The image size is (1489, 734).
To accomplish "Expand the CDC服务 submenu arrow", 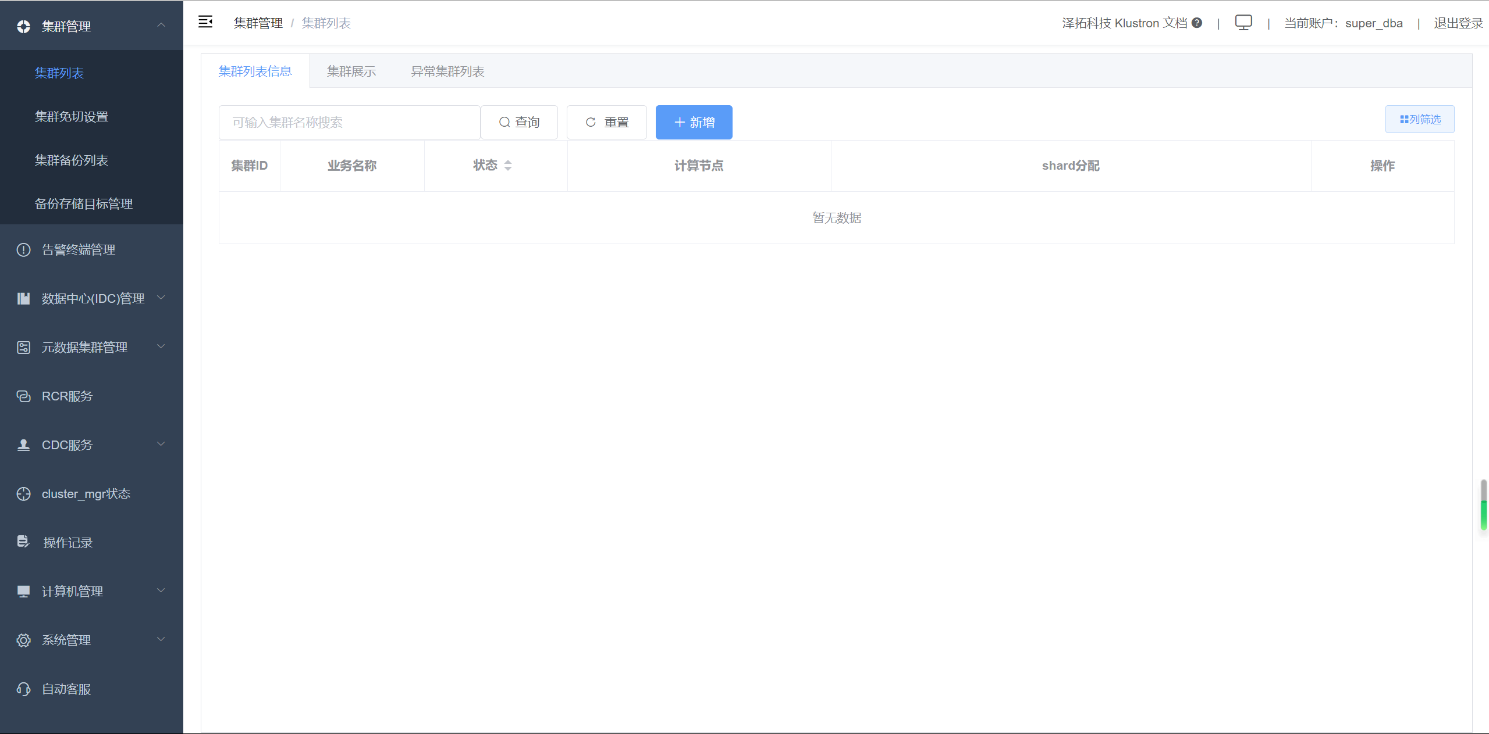I will (x=161, y=444).
